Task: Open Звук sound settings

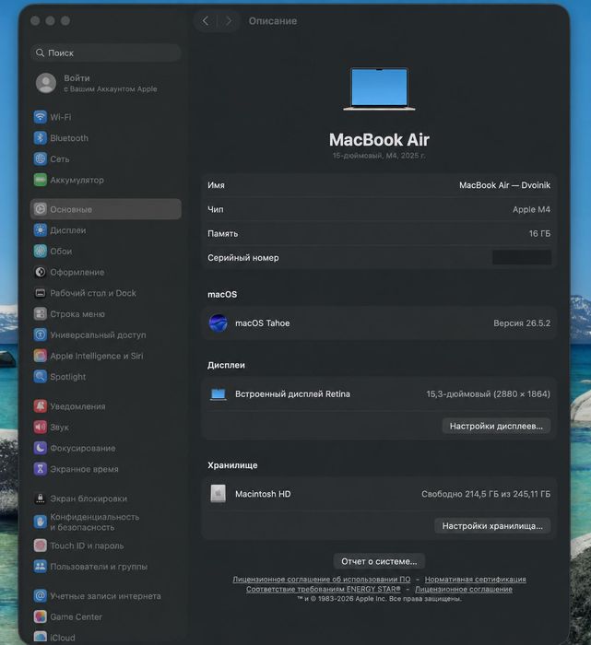Action: [106, 427]
